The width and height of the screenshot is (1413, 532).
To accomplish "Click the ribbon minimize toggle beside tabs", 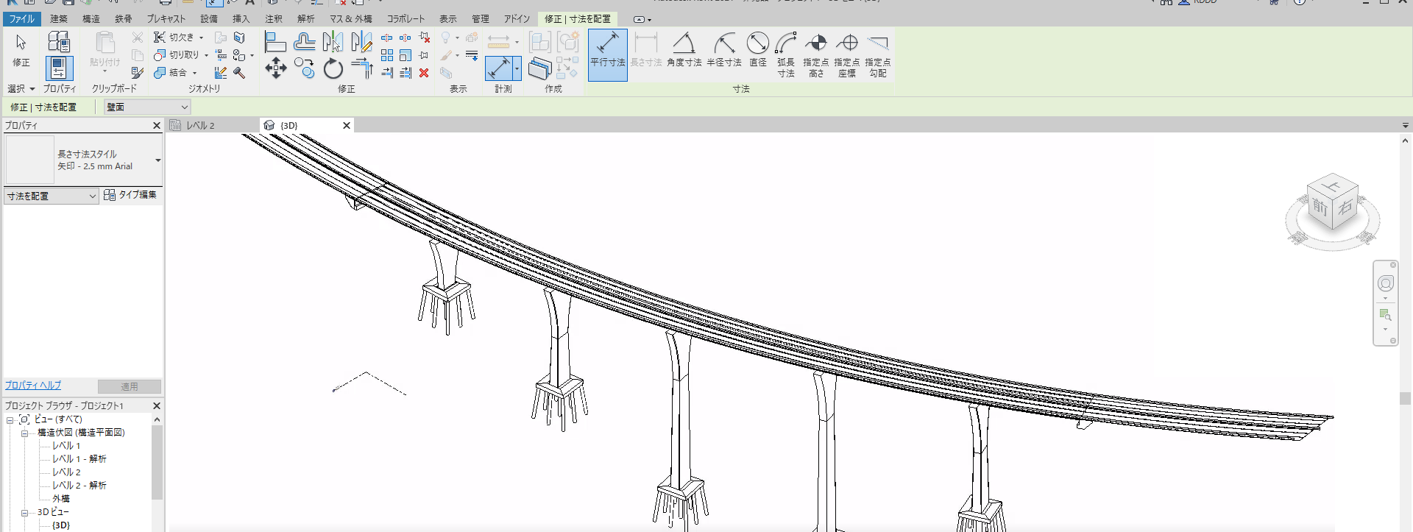I will pyautogui.click(x=639, y=20).
